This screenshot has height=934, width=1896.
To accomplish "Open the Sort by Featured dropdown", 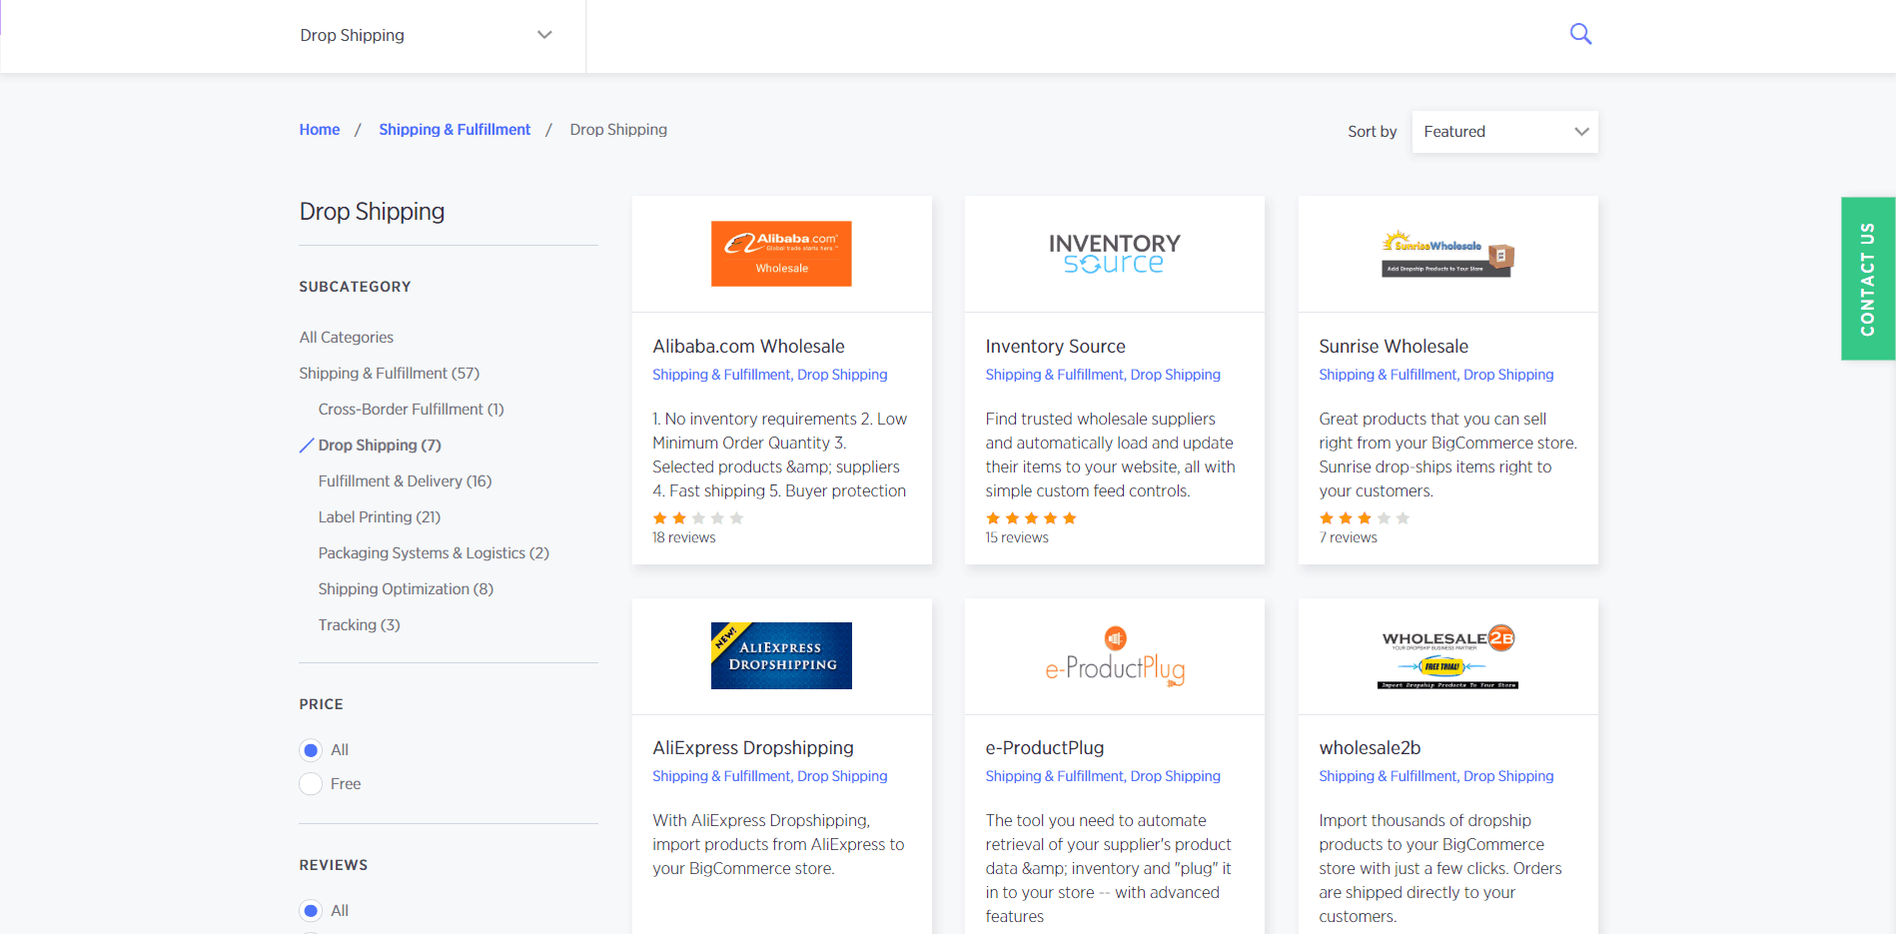I will pos(1504,132).
